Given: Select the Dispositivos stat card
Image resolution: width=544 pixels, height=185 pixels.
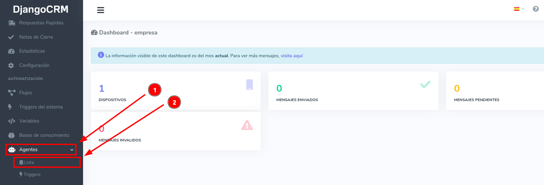Looking at the screenshot, I should point(176,91).
